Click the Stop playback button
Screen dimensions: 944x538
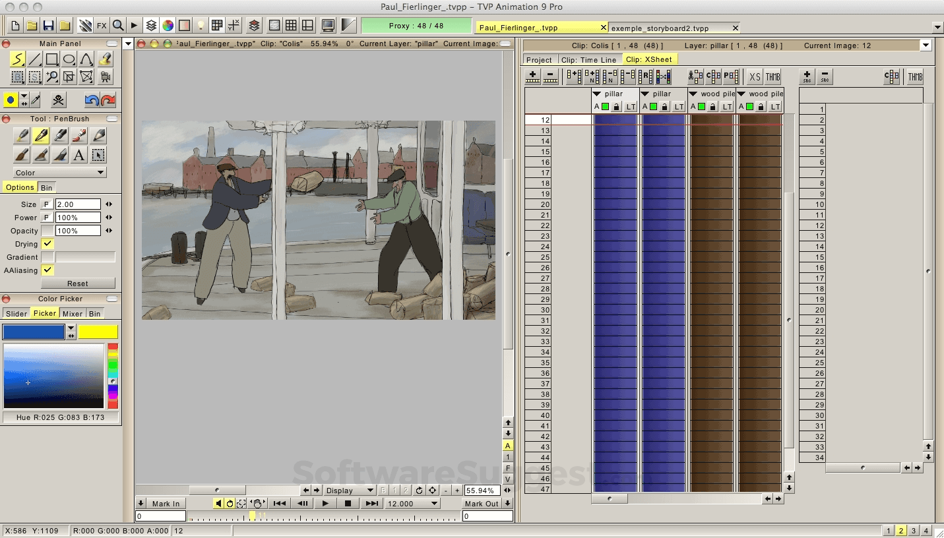point(348,504)
